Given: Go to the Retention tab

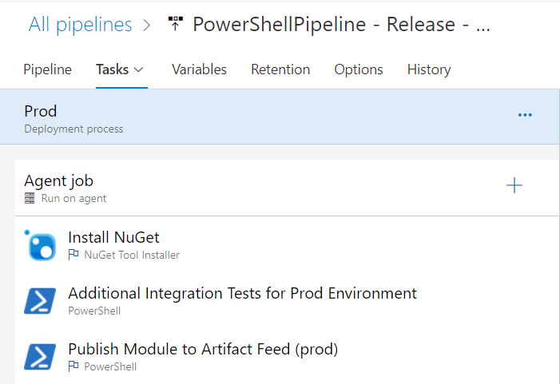Looking at the screenshot, I should tap(280, 69).
